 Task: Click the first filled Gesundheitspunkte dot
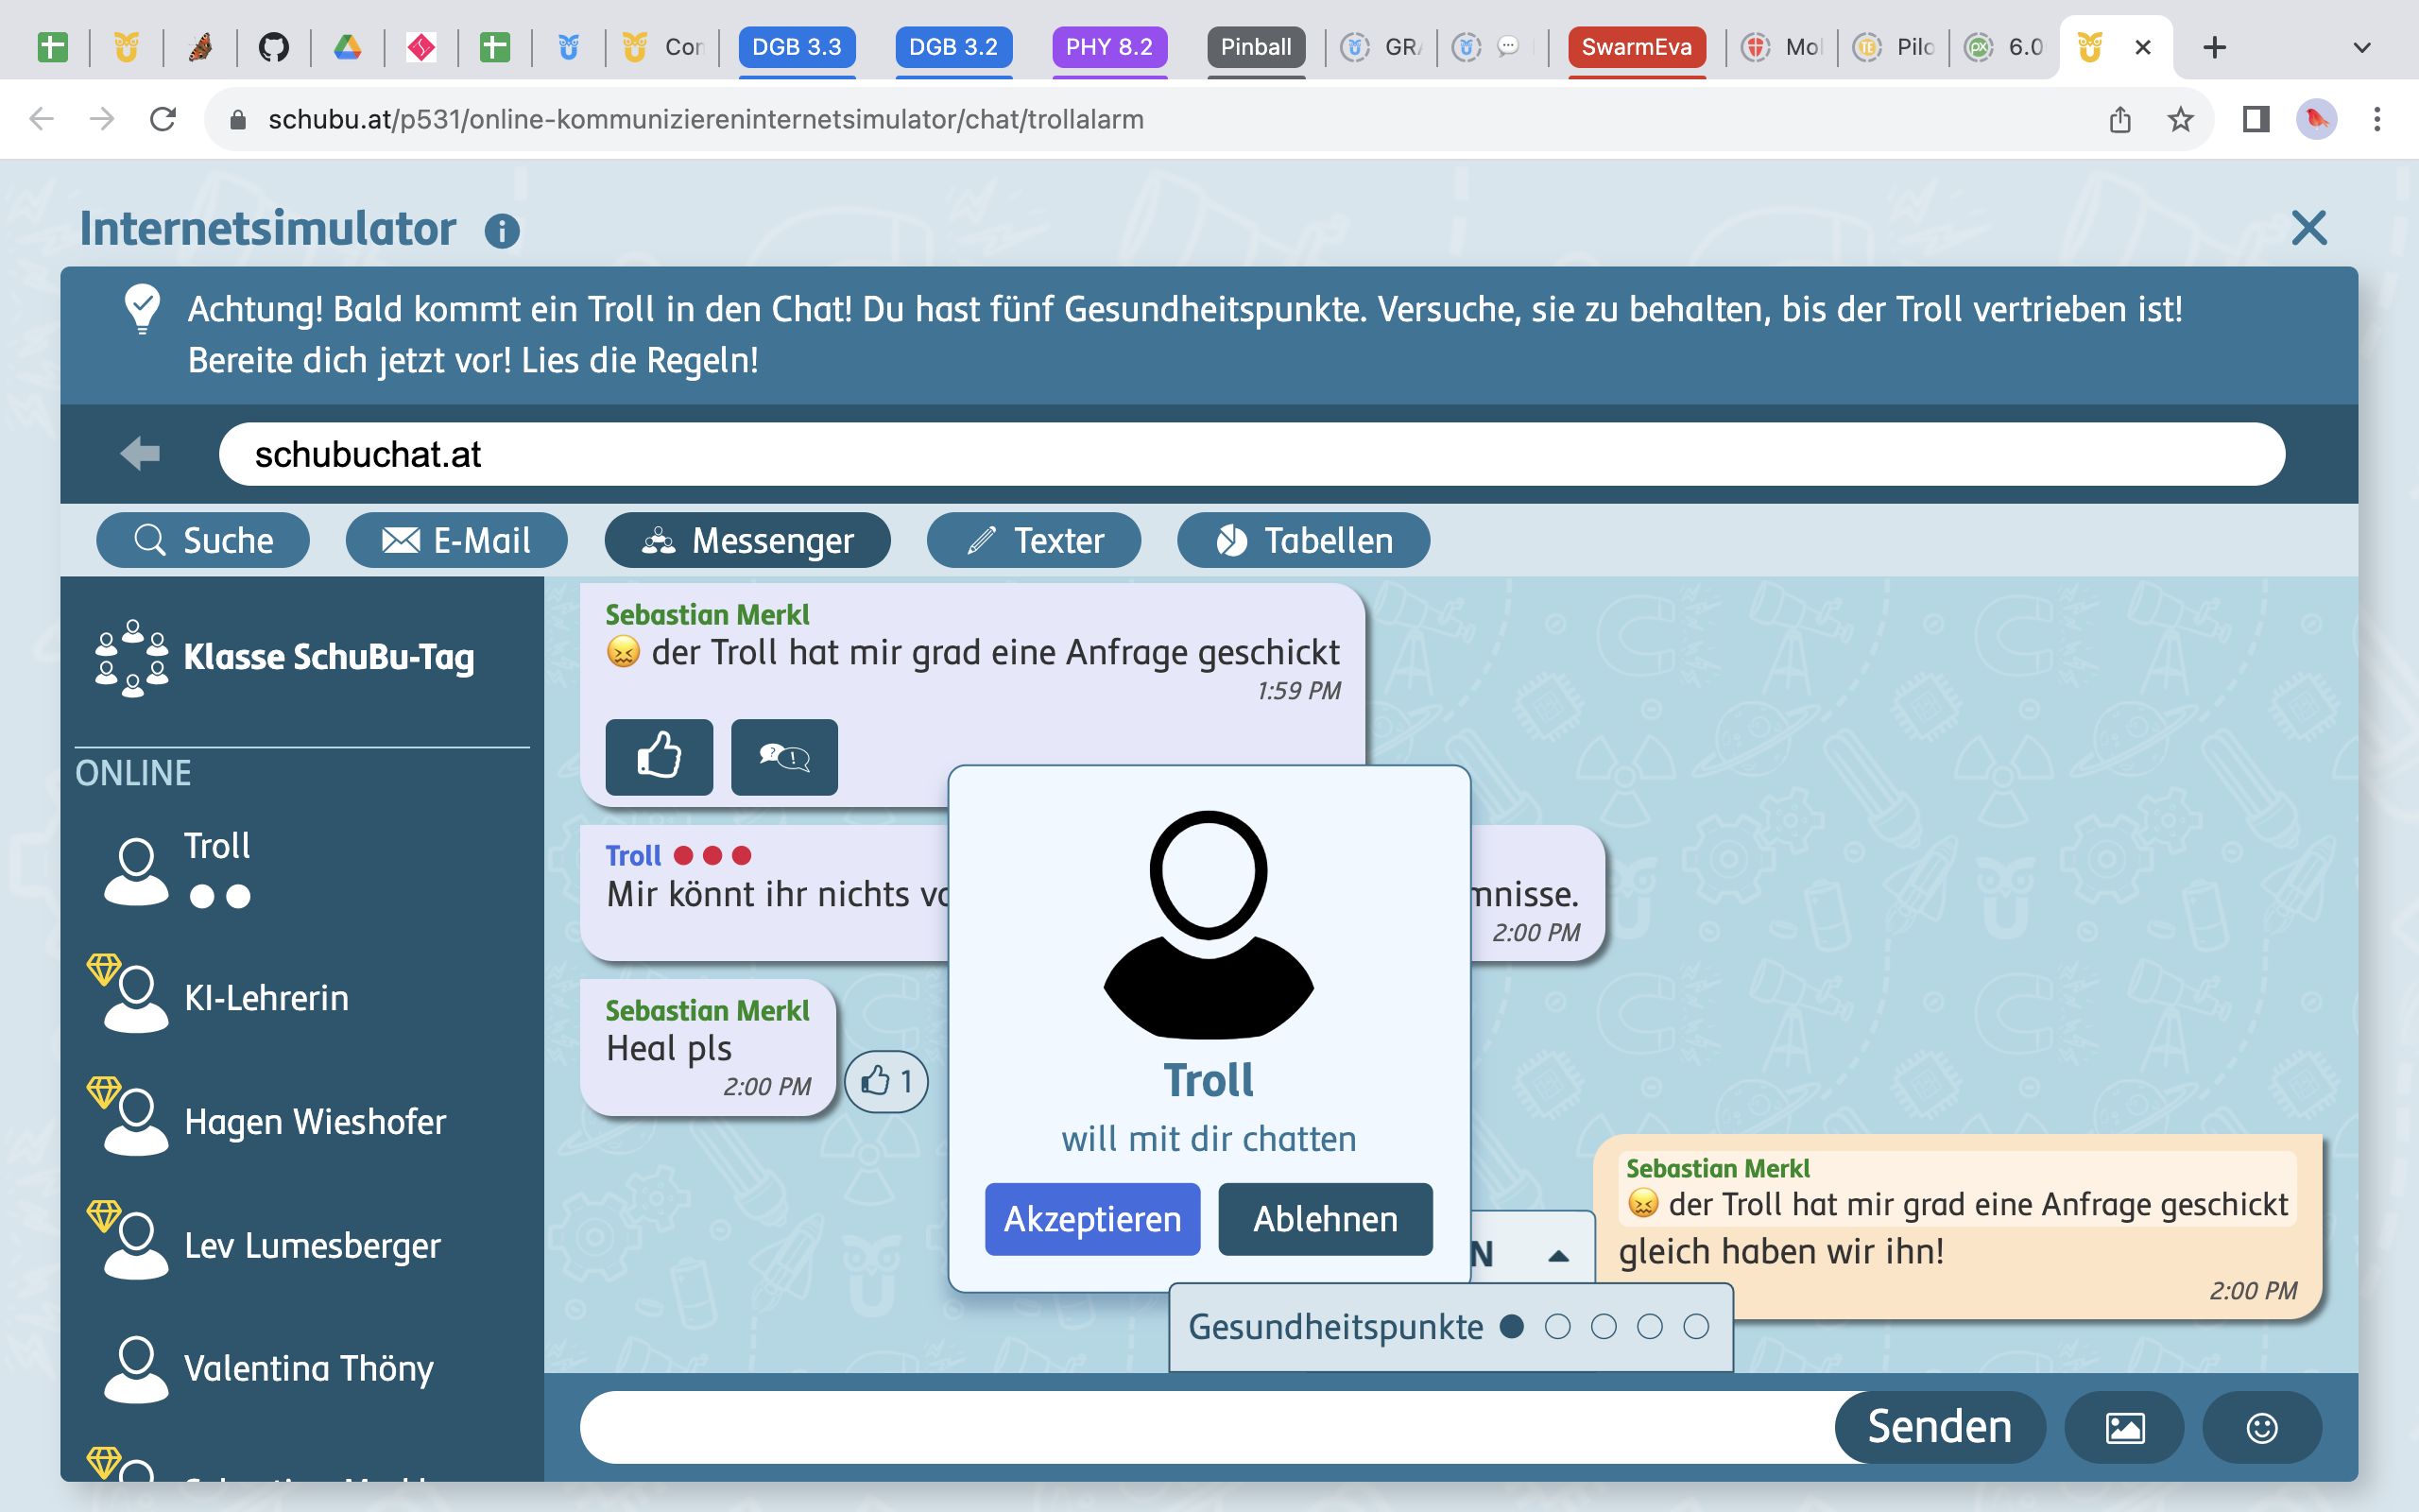(x=1513, y=1327)
